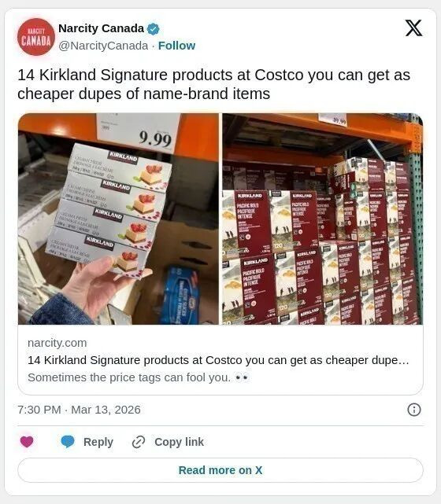
Task: Open the 7:30 PM Mar 13 timestamp
Action: tap(80, 410)
